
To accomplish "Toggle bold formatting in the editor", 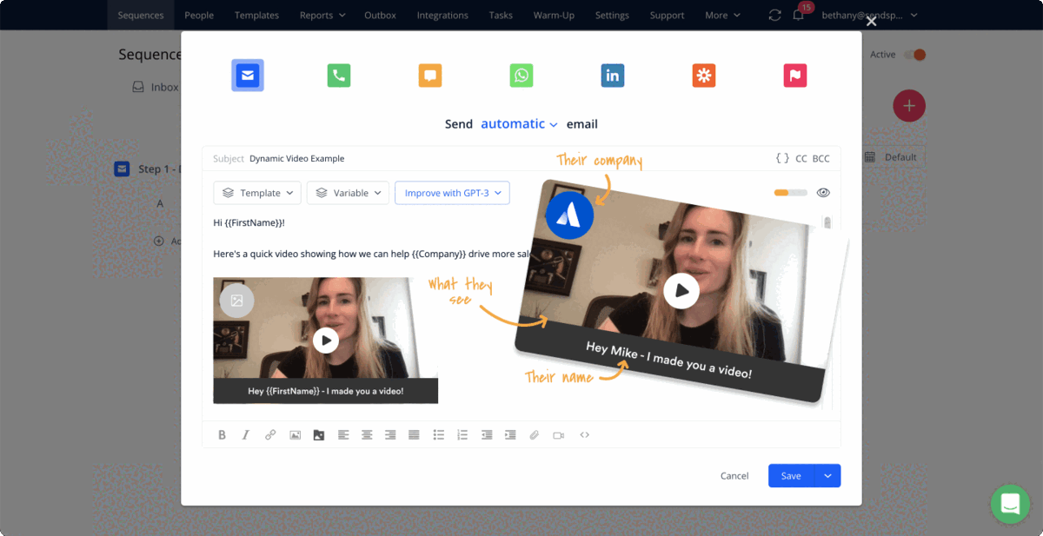I will [222, 434].
